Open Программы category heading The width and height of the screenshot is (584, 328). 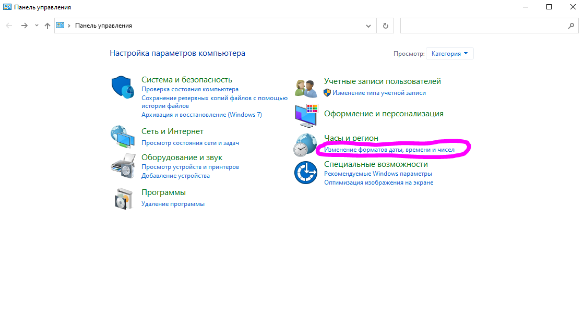[163, 192]
